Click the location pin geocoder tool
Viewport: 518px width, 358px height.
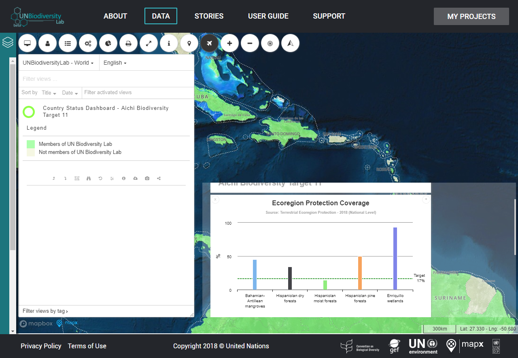(189, 43)
